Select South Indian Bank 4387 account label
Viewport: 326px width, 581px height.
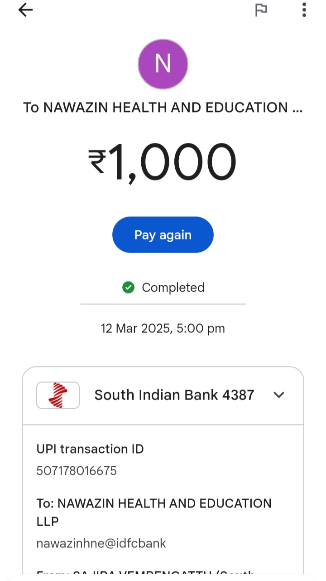(x=174, y=395)
